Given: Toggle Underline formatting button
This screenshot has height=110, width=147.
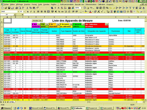Looking at the screenshot, I should pyautogui.click(x=34, y=11).
